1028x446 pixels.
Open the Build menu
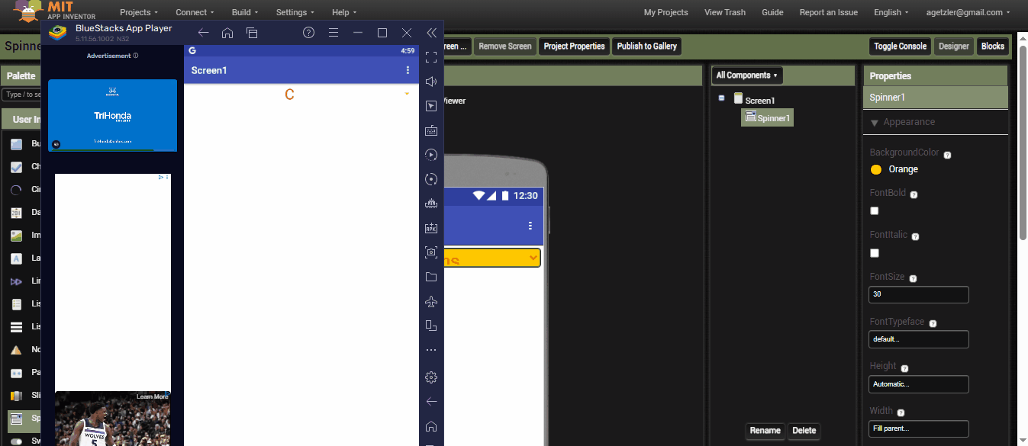(245, 12)
